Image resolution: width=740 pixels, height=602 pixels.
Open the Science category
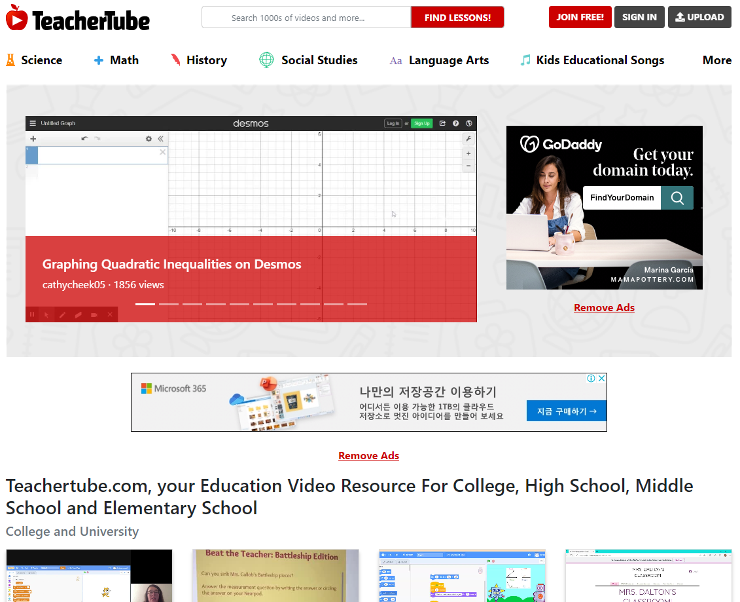click(41, 60)
